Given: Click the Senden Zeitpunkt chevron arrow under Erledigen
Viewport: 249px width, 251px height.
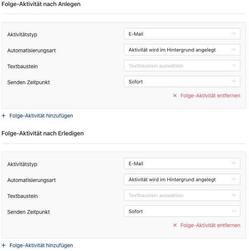Looking at the screenshot, I should [x=233, y=211].
